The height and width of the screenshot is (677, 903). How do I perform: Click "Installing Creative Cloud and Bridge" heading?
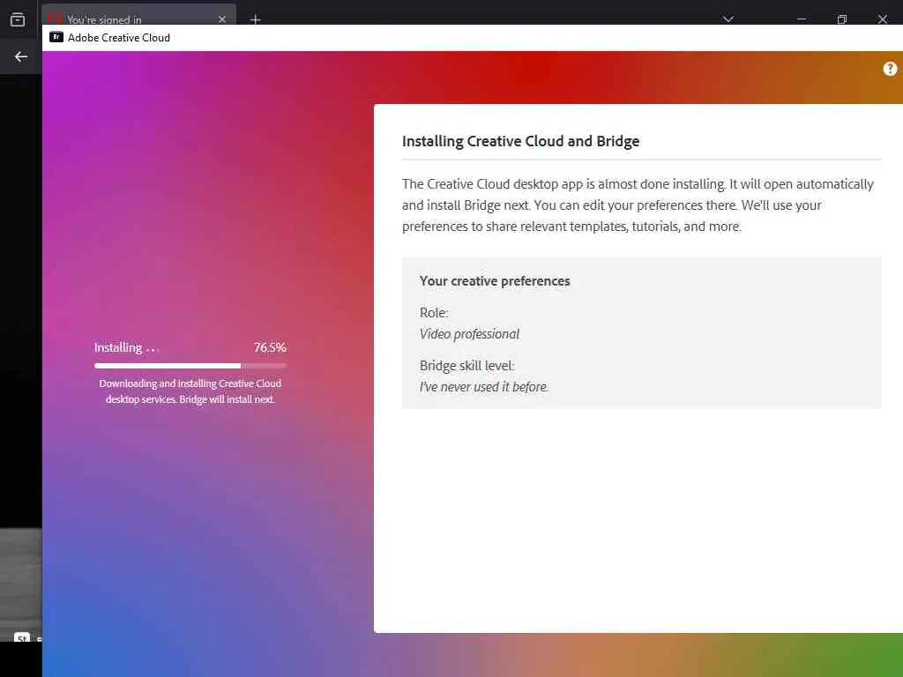pos(520,141)
